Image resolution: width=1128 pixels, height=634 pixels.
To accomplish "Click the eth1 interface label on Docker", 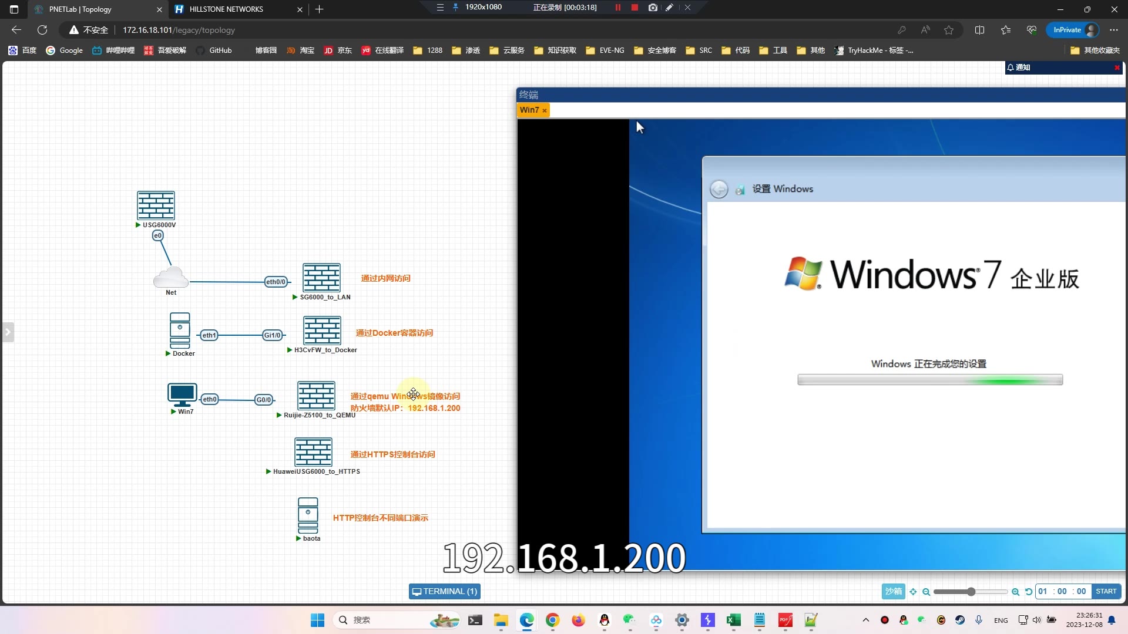I will 209,335.
